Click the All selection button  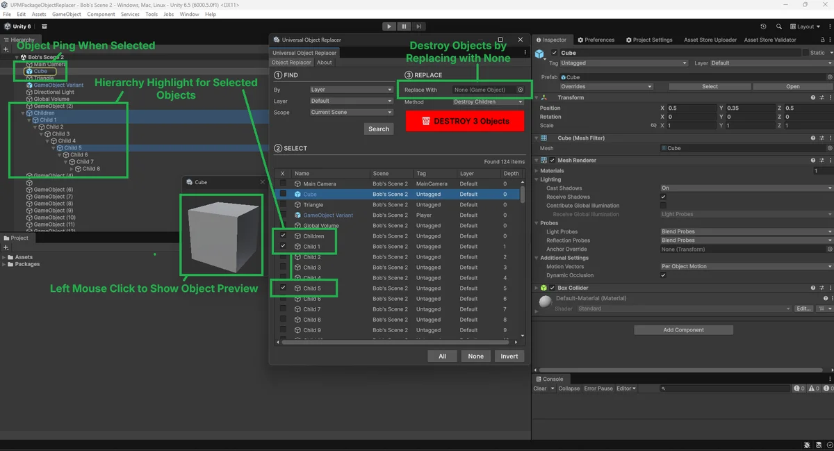tap(442, 356)
